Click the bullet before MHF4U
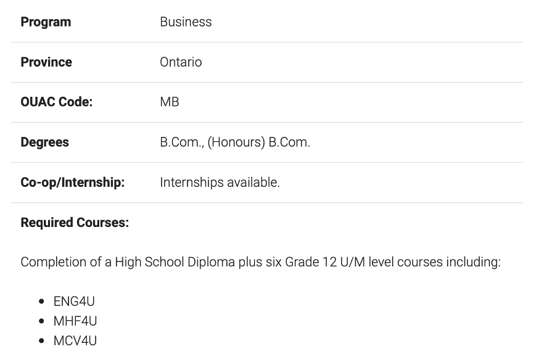Image resolution: width=534 pixels, height=362 pixels. [x=41, y=321]
